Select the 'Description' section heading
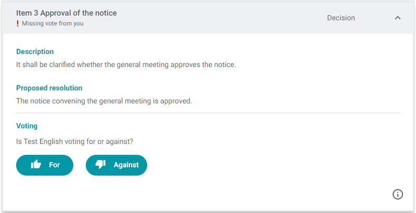This screenshot has height=213, width=416. 35,51
